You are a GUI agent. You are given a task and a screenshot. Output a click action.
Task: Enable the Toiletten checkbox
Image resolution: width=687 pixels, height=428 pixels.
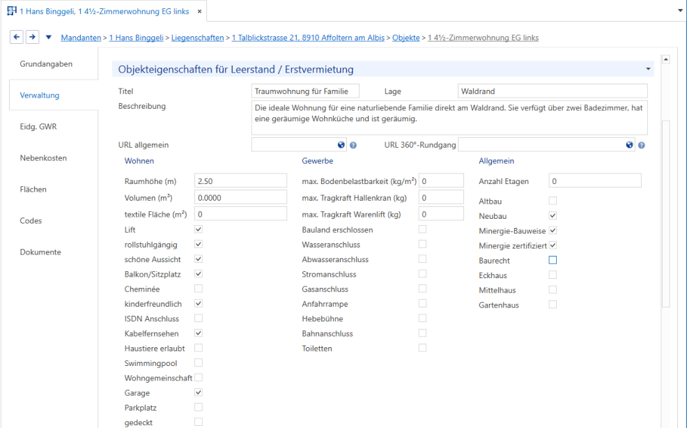(x=422, y=349)
